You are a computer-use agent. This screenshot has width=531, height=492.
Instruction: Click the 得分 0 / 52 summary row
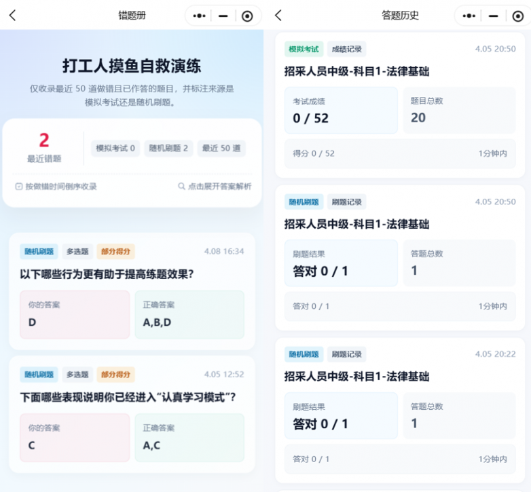[400, 153]
